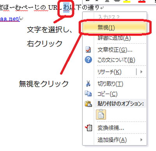
Task: Select コピー(C) from context menu
Action: tap(107, 94)
